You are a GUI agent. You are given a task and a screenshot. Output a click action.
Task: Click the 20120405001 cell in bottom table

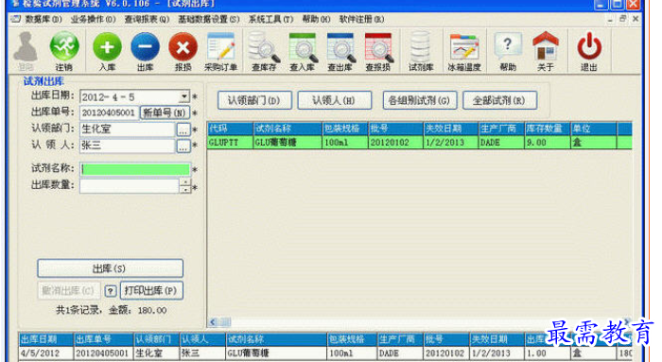[103, 353]
